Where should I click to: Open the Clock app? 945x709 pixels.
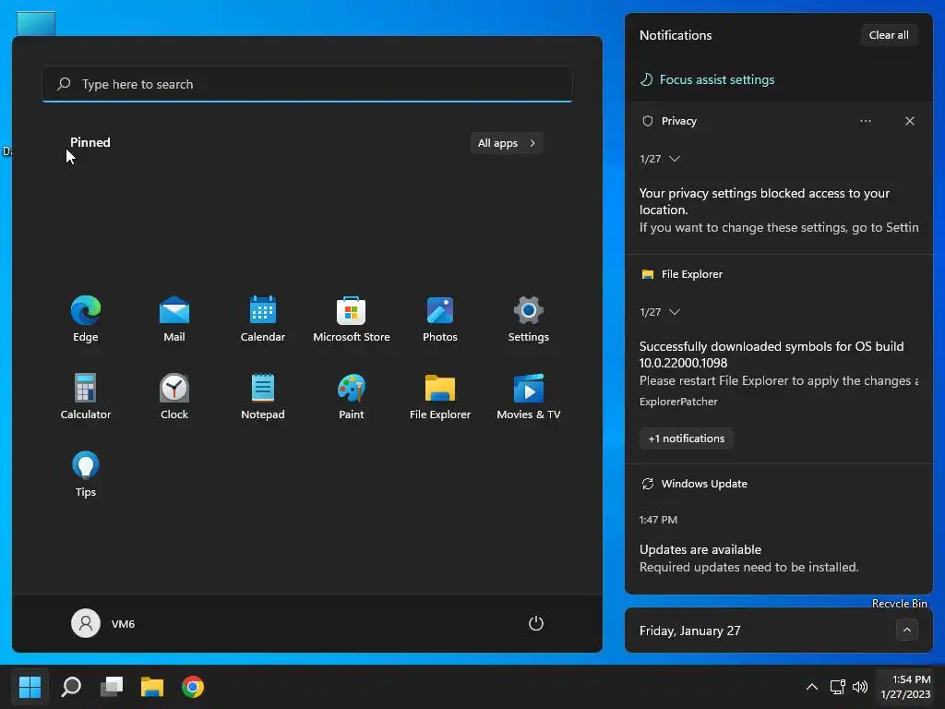[174, 397]
